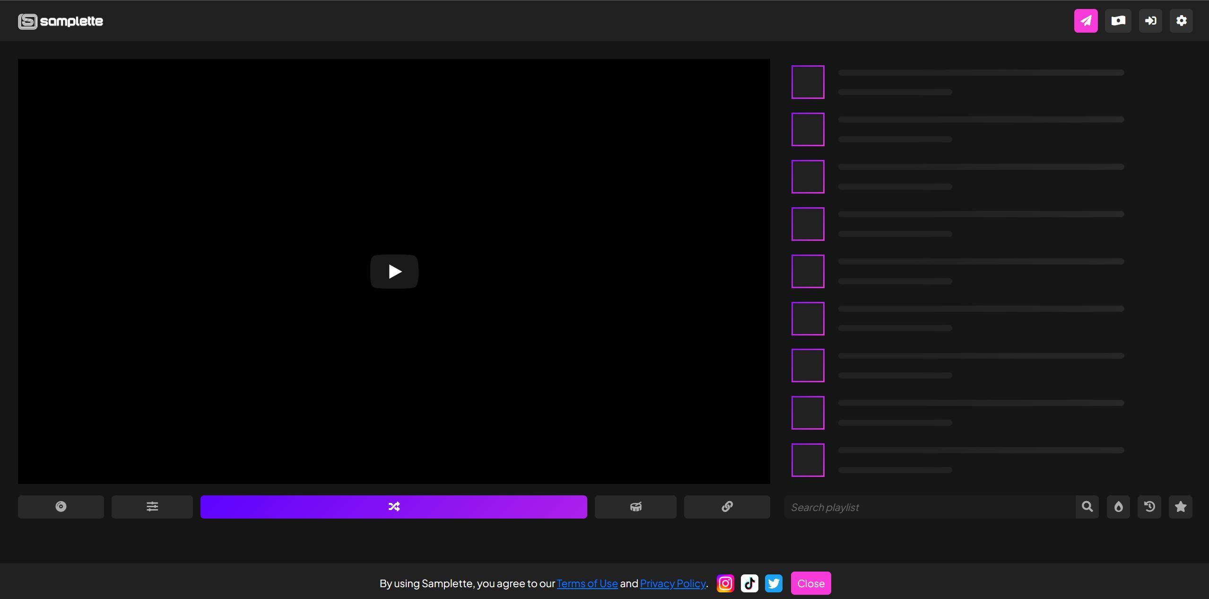Toggle the flame popular playlist icon
Screen dimensions: 1209x599
[x=1118, y=507]
